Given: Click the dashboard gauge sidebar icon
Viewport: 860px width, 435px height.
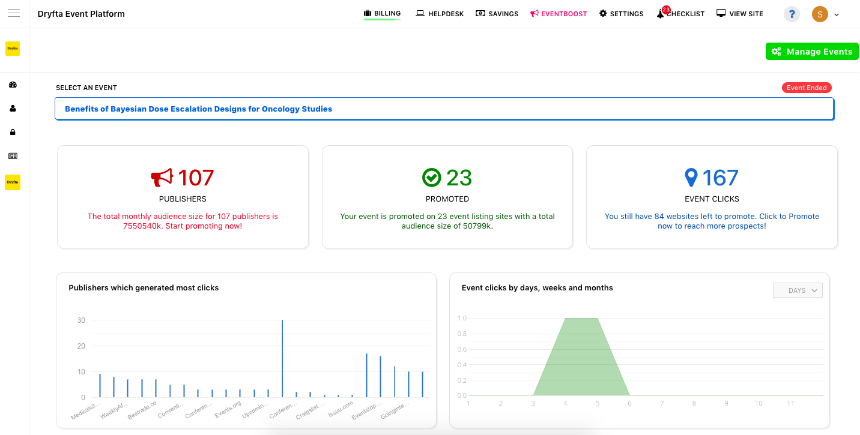Looking at the screenshot, I should [13, 85].
